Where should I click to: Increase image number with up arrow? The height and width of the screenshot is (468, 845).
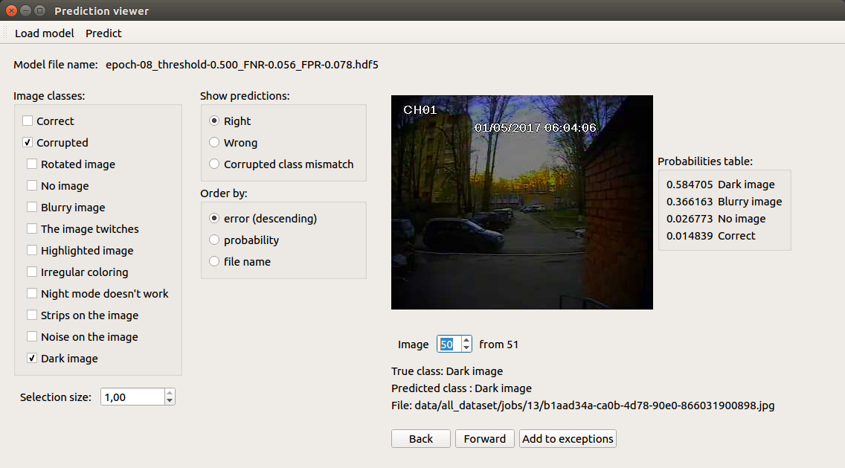tap(466, 340)
